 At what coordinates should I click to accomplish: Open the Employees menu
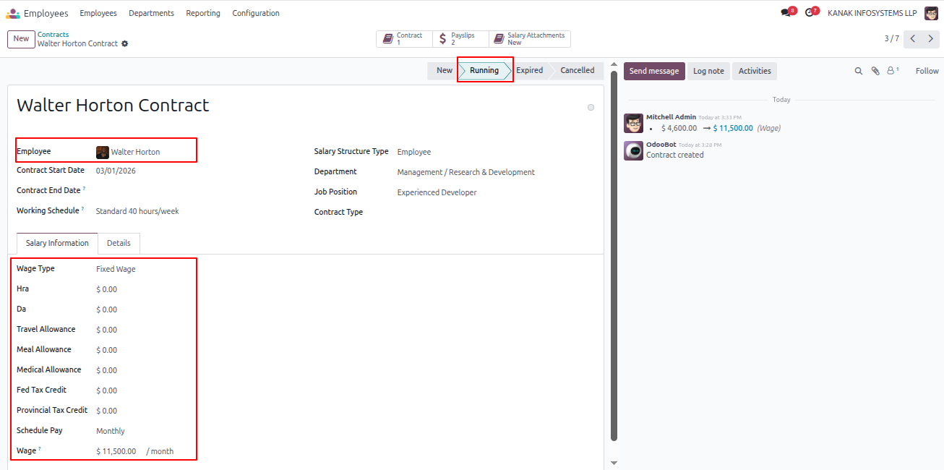[x=98, y=13]
